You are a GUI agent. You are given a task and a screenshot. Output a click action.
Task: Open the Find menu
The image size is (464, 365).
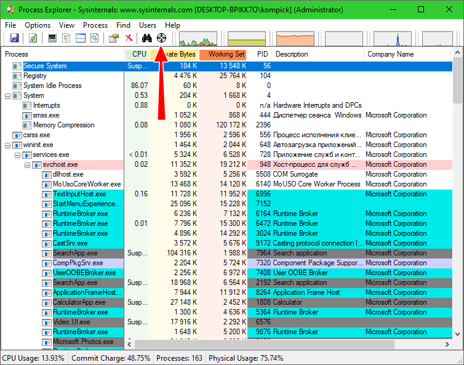pos(123,25)
